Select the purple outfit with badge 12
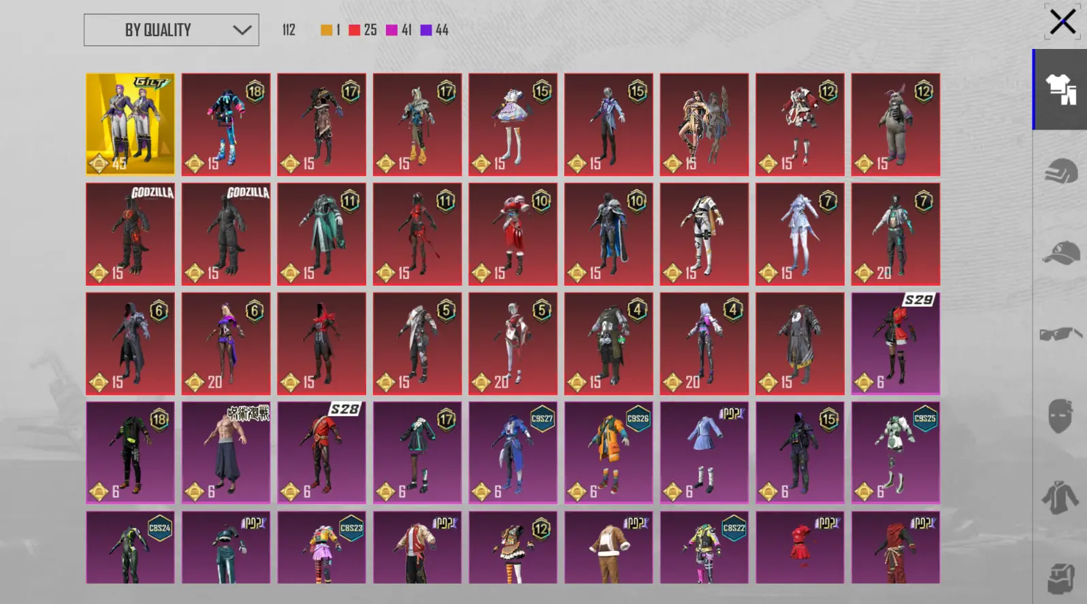This screenshot has height=604, width=1087. [513, 548]
